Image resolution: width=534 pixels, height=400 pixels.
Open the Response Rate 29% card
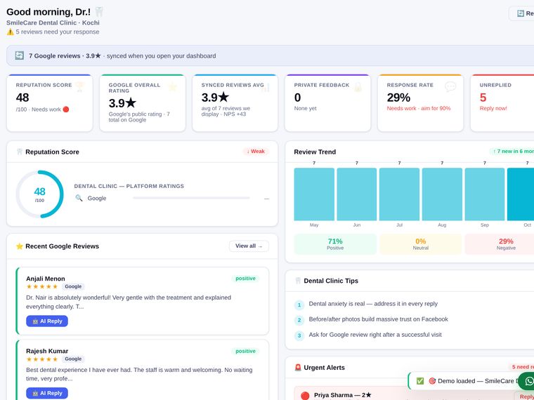pyautogui.click(x=421, y=103)
